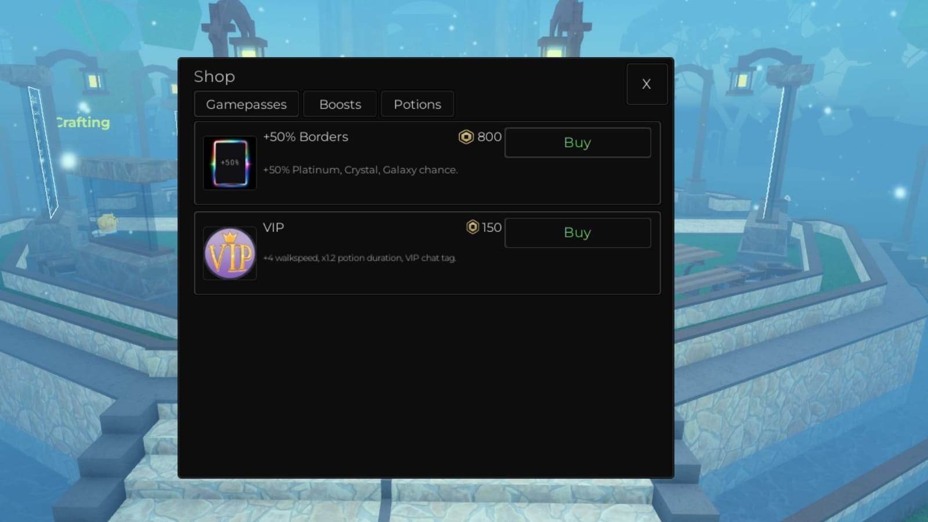Click the "VIP" item title text
The image size is (928, 522).
tap(273, 227)
